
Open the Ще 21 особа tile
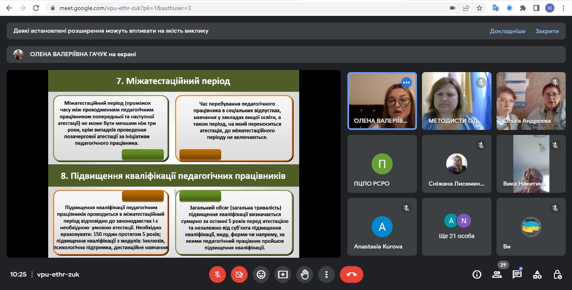(x=456, y=227)
